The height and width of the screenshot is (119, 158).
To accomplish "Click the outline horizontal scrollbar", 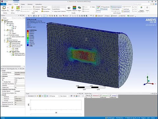I will (12, 66).
